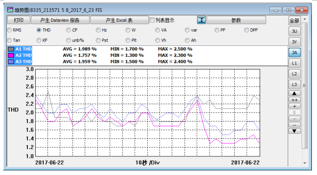The height and width of the screenshot is (175, 317).
Task: Open the 参数 parameters button
Action: pos(236,20)
